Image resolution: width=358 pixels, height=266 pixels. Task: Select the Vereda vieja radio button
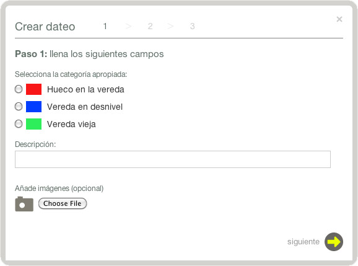point(19,124)
